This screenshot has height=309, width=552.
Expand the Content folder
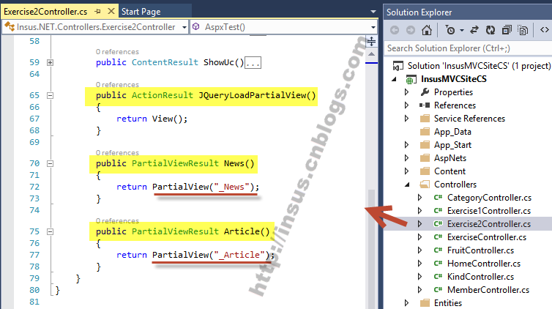click(x=406, y=171)
